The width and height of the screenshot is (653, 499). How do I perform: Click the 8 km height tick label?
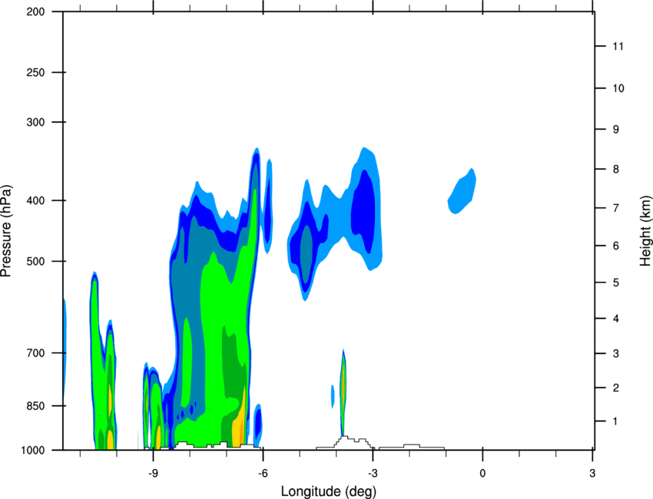tap(616, 170)
